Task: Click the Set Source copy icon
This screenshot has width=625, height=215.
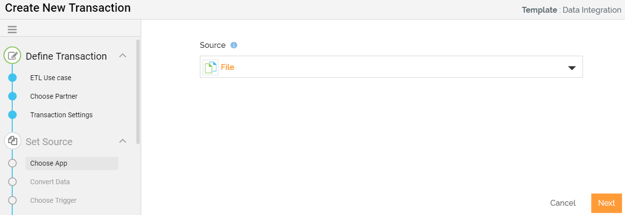Action: coord(13,141)
